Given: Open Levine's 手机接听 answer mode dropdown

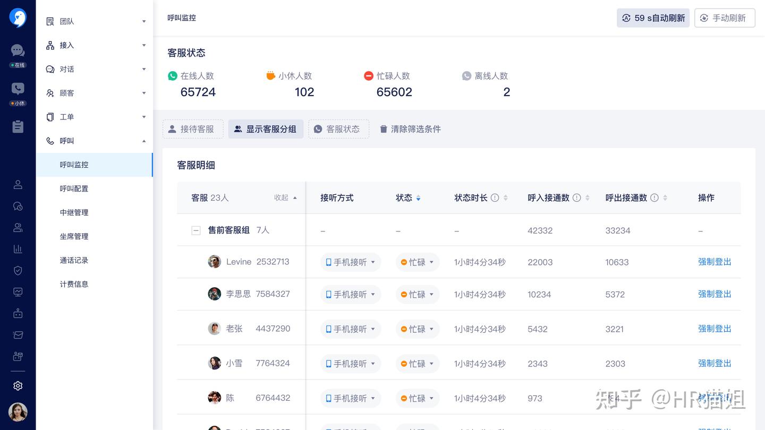Looking at the screenshot, I should (350, 261).
